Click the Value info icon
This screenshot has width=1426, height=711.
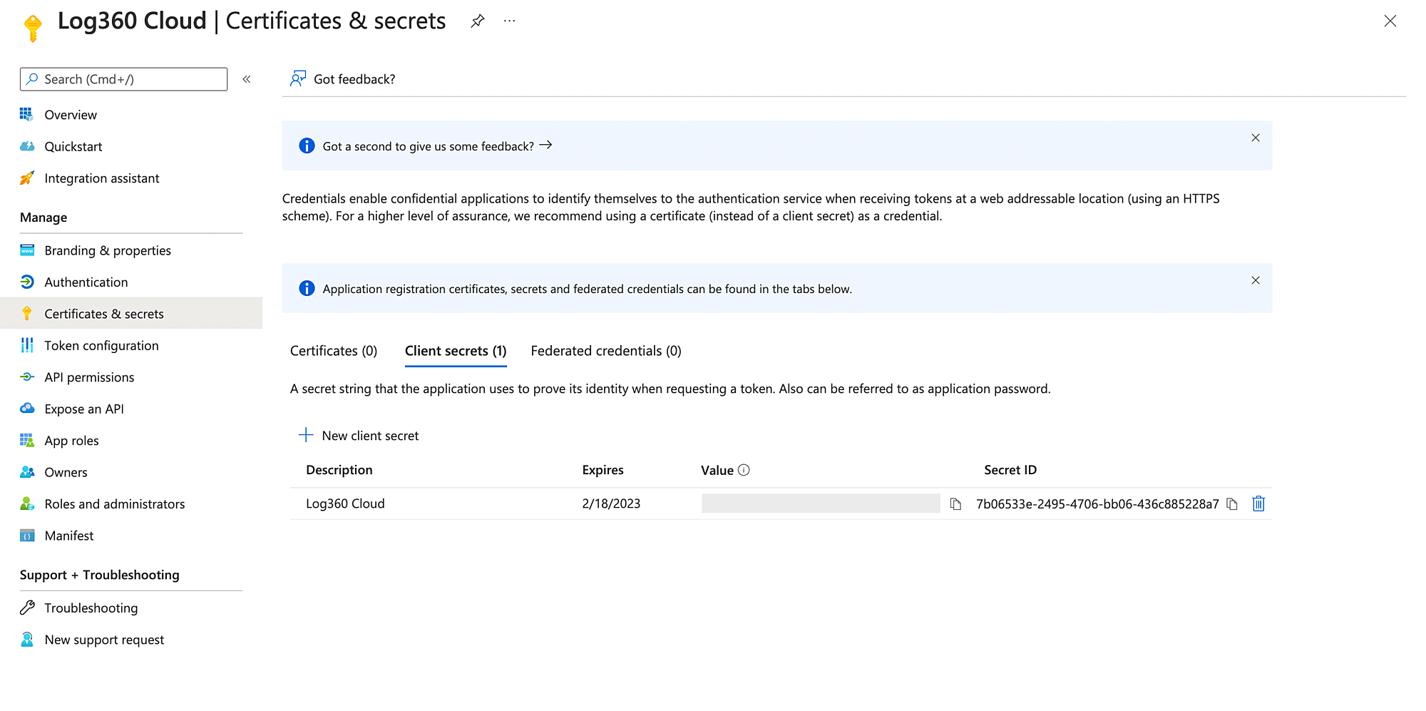point(744,470)
